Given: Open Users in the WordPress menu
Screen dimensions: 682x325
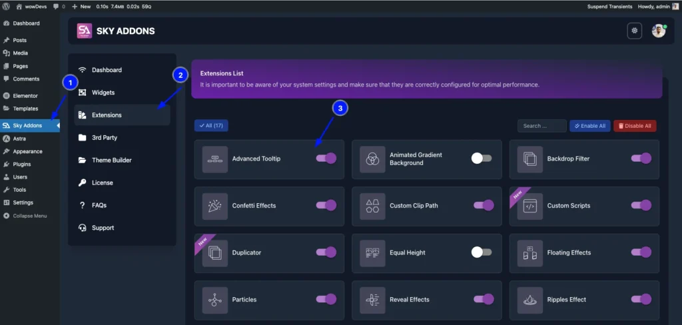Looking at the screenshot, I should tap(20, 177).
